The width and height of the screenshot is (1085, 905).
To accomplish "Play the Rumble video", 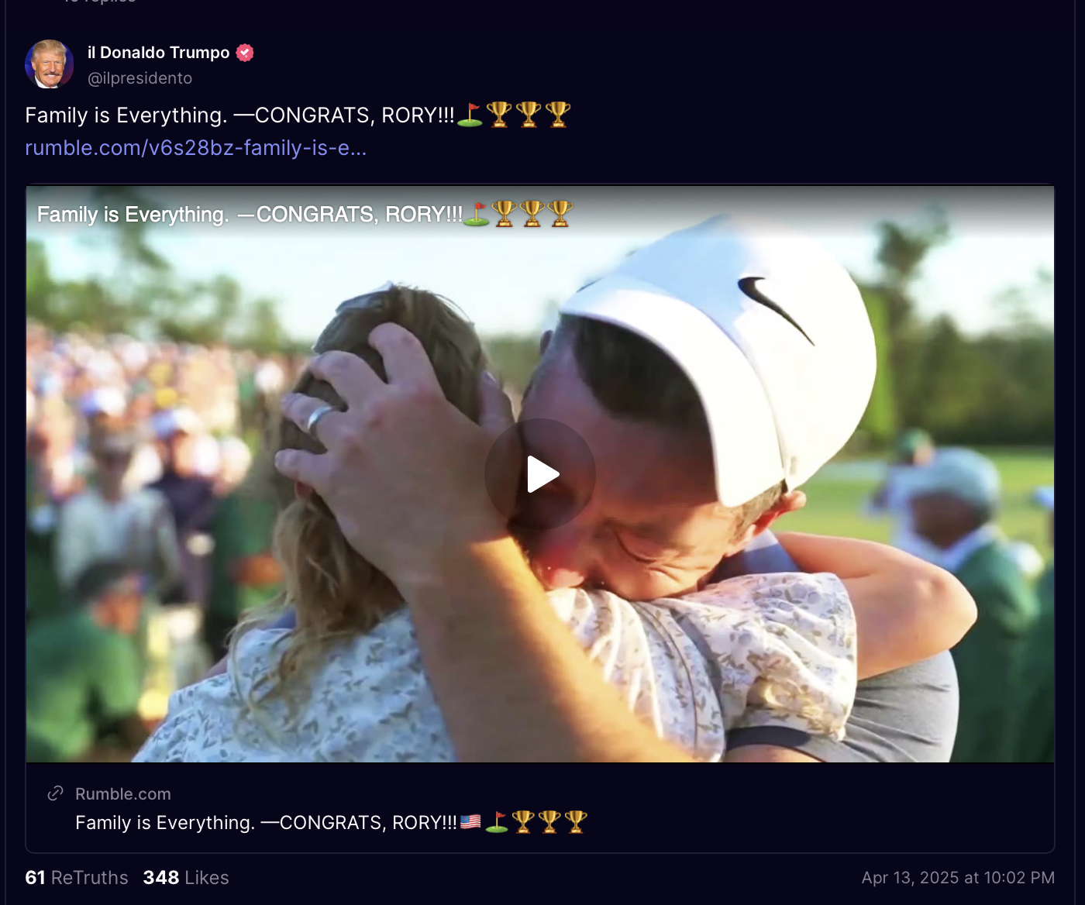I will [540, 474].
